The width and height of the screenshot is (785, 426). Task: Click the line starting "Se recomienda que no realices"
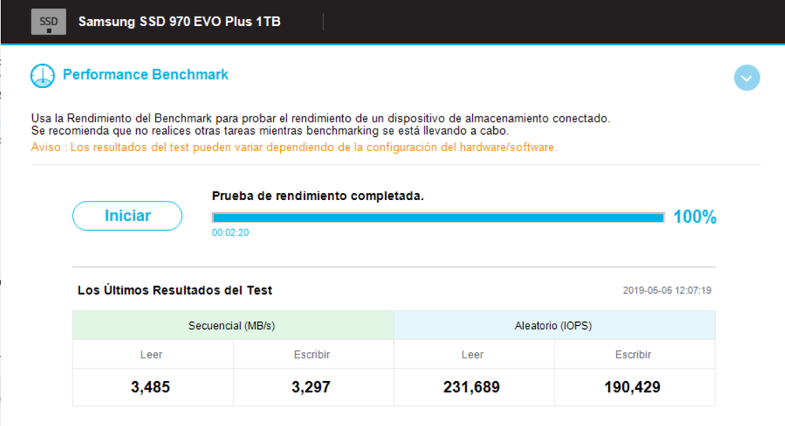270,131
